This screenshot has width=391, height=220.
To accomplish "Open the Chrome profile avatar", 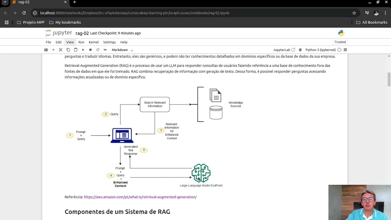I will tap(376, 13).
